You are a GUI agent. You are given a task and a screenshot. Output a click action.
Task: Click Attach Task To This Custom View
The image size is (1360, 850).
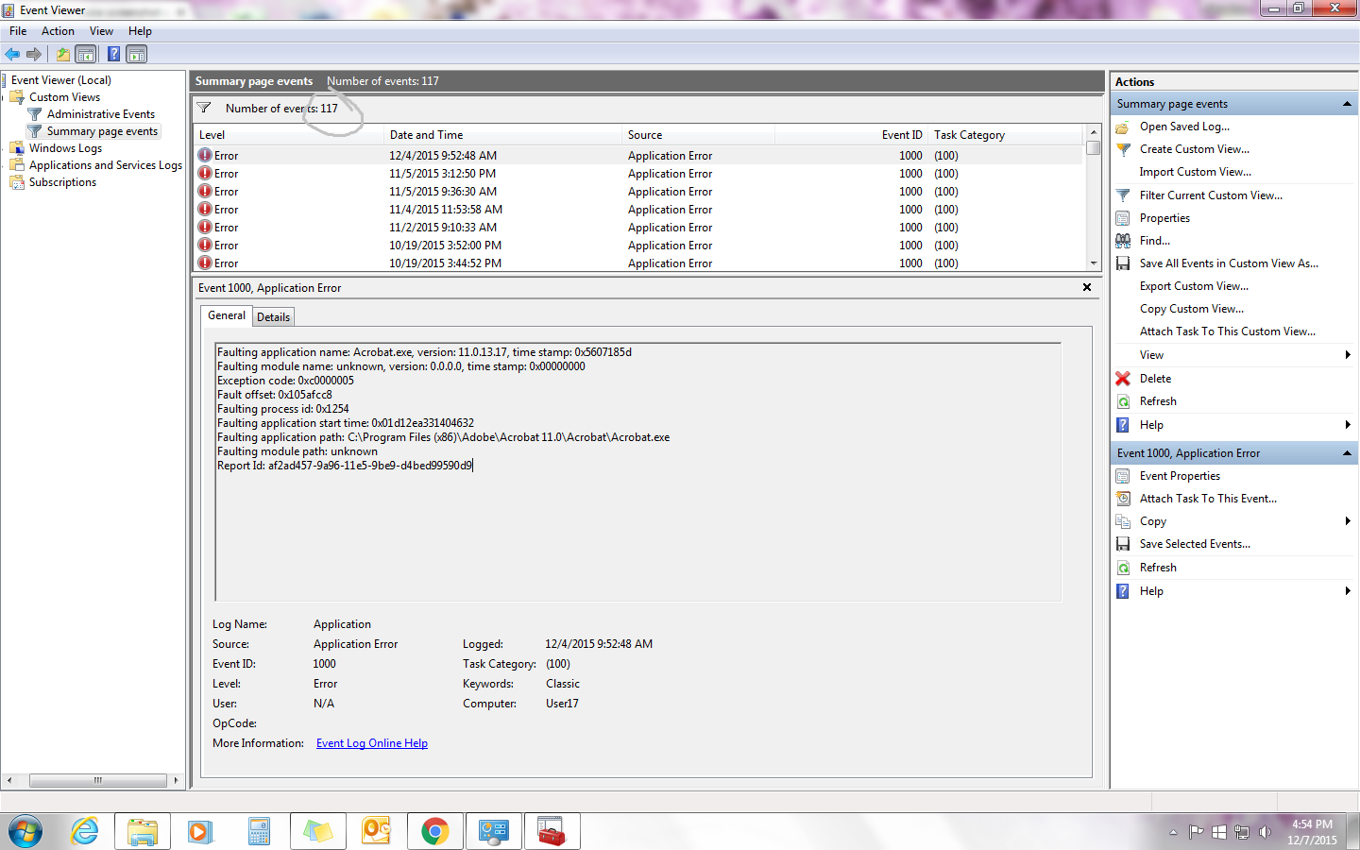pos(1227,331)
